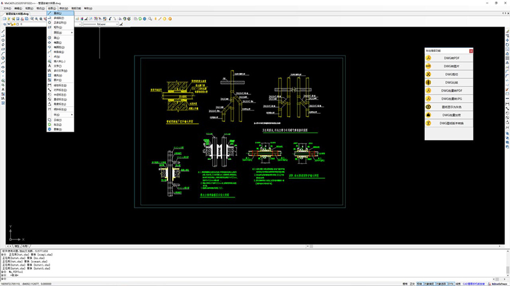Toggle 线宽 lineweight in status bar
510x286 pixels.
pos(458,284)
